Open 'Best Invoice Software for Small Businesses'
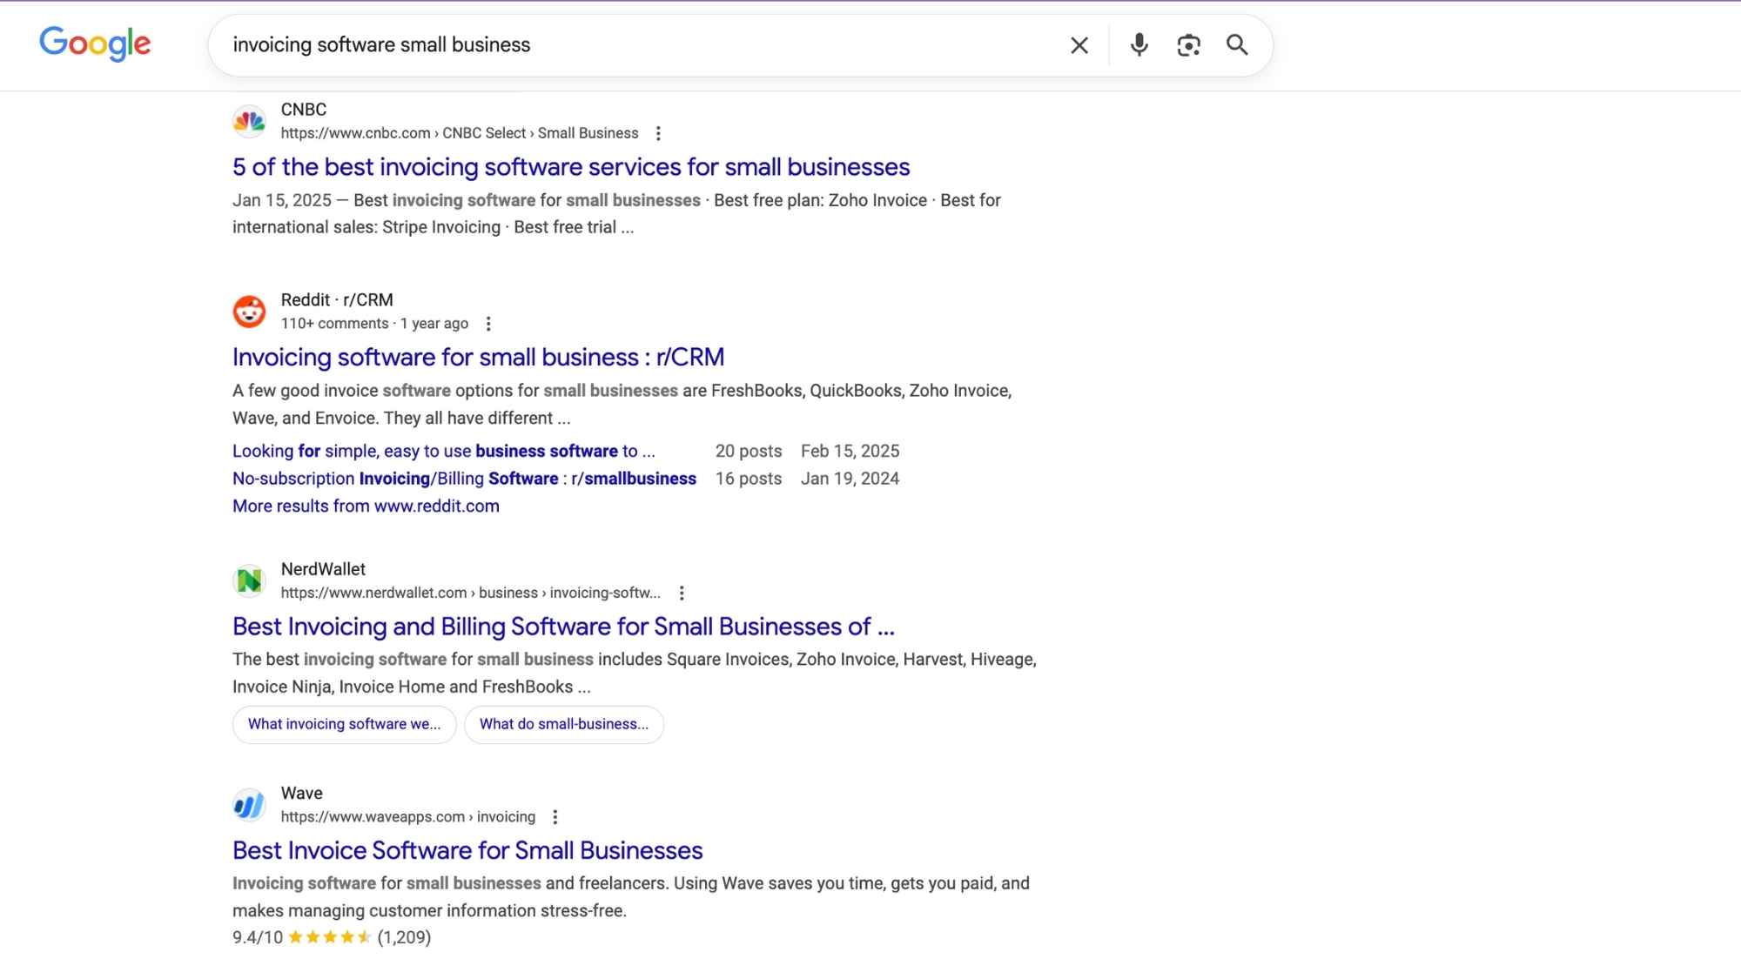Image resolution: width=1741 pixels, height=979 pixels. (x=467, y=850)
